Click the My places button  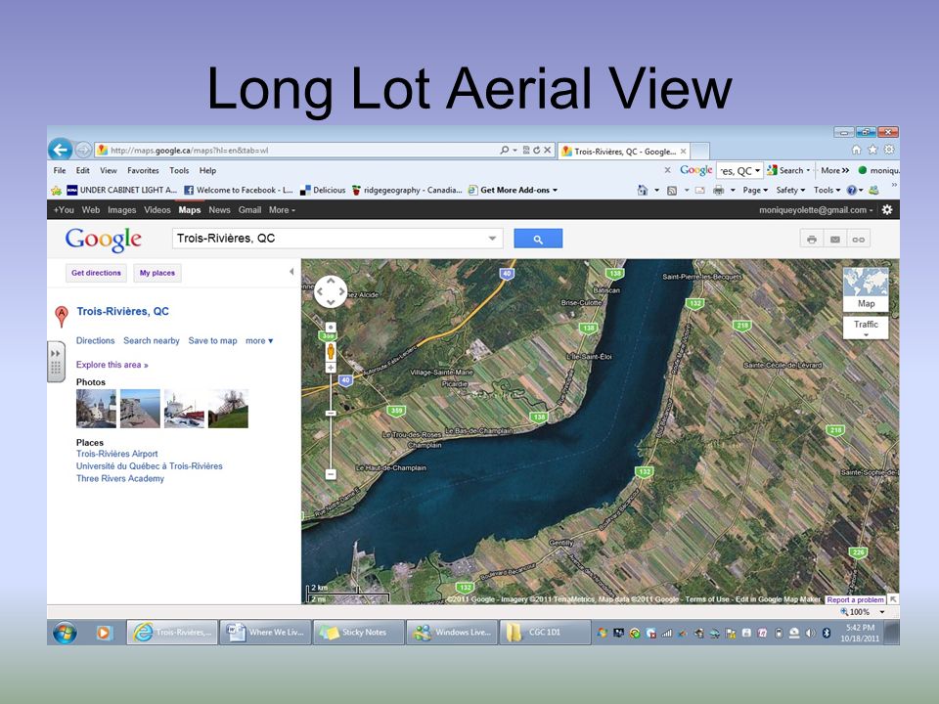(157, 273)
